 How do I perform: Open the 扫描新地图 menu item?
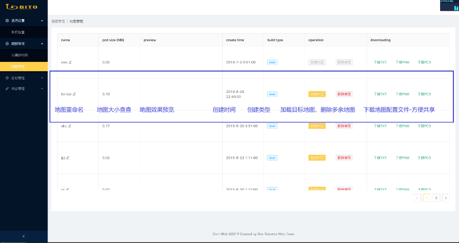pyautogui.click(x=20, y=55)
